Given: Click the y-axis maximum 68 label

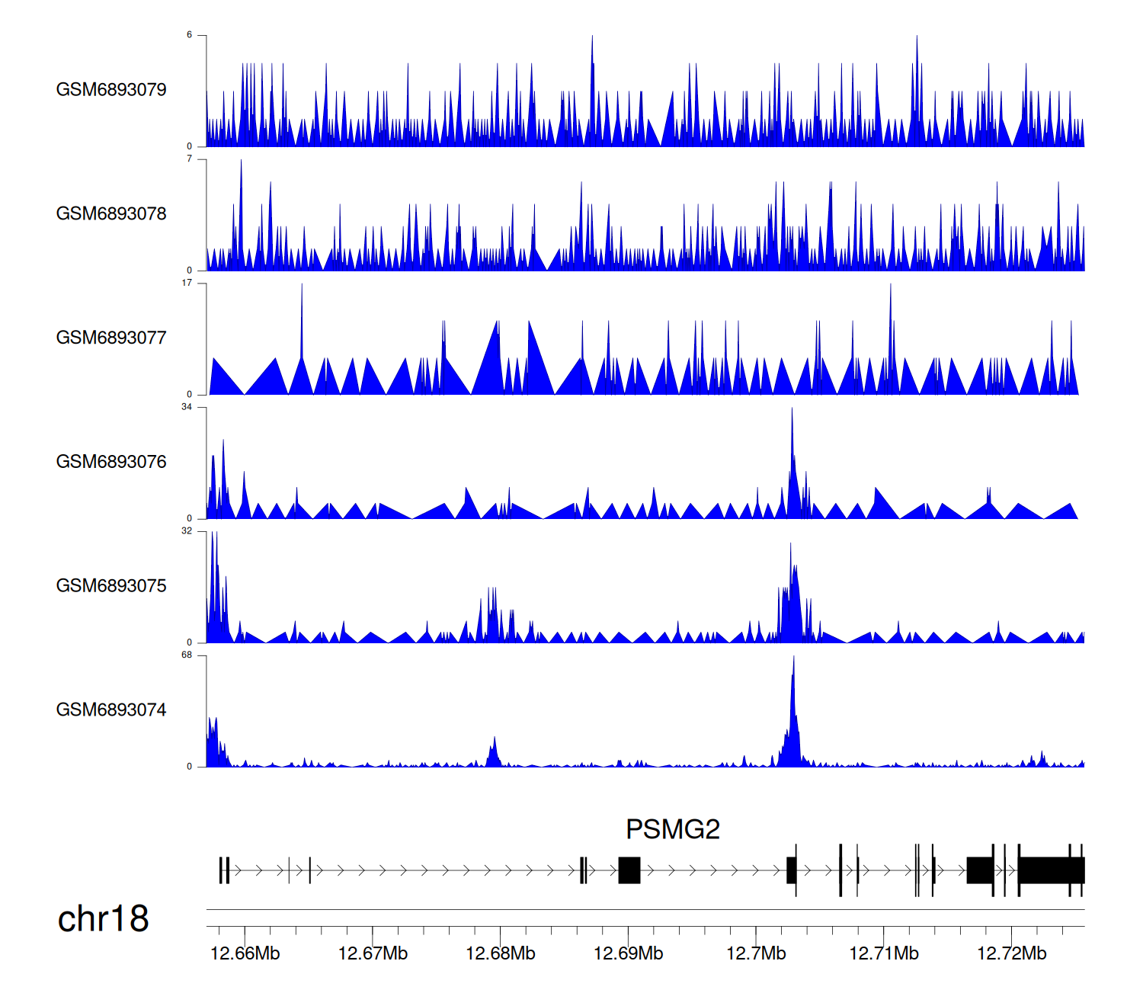Looking at the screenshot, I should (x=187, y=655).
